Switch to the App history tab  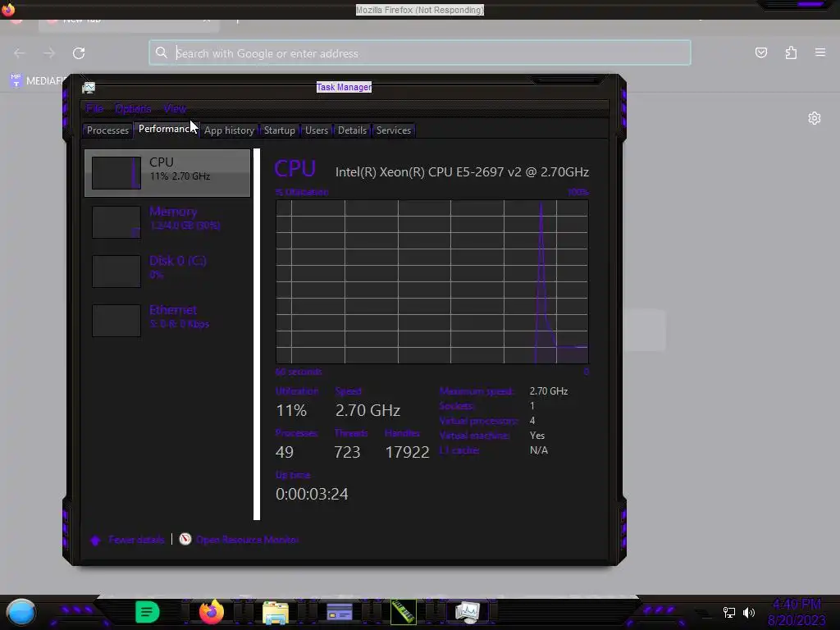229,130
